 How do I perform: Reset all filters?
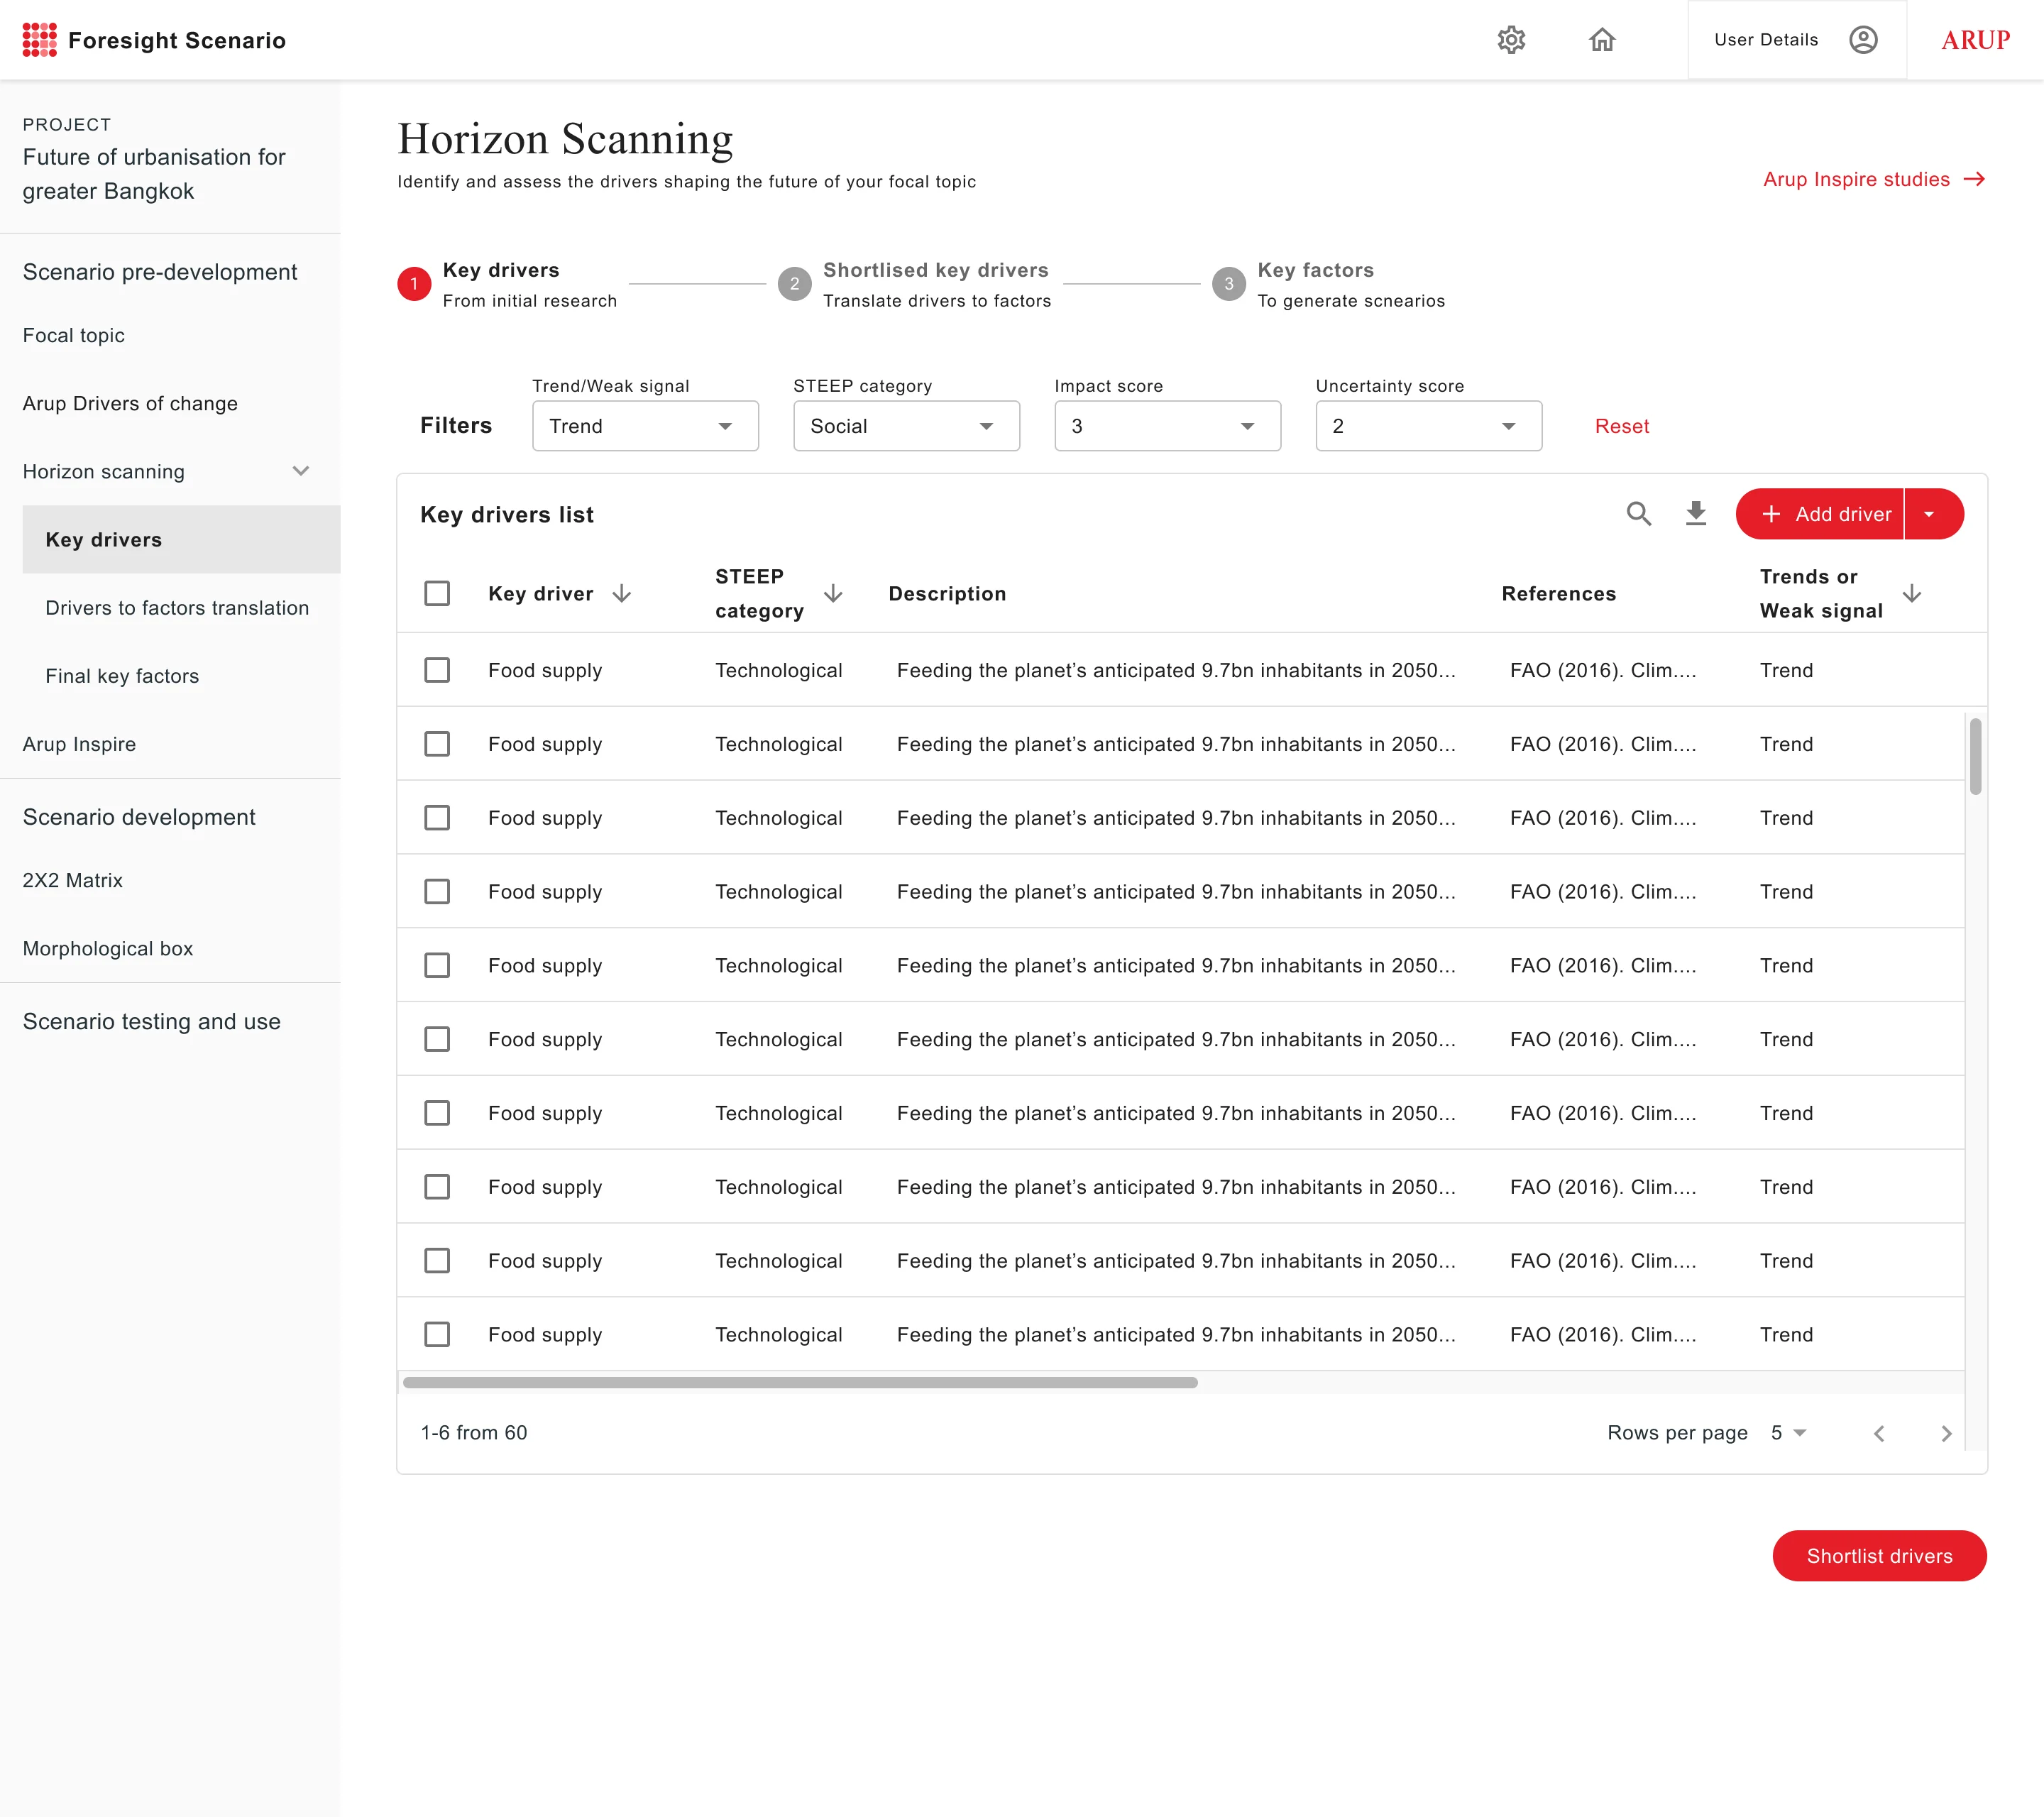click(1621, 426)
